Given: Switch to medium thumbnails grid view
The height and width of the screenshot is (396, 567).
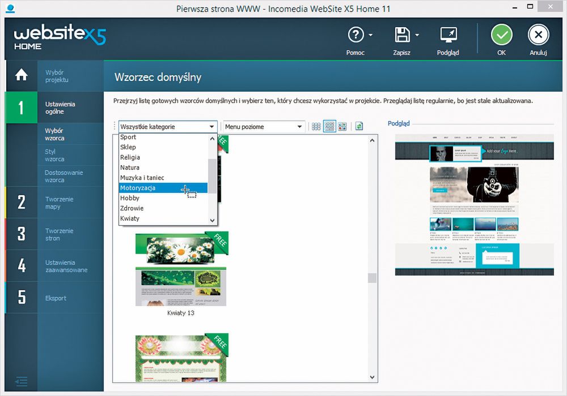Looking at the screenshot, I should point(329,126).
